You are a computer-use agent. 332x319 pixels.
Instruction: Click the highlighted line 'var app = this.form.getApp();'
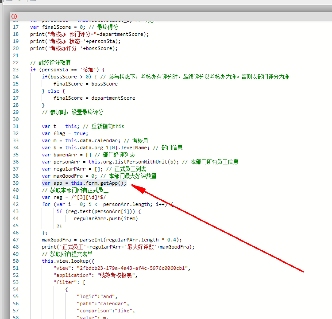pyautogui.click(x=84, y=183)
